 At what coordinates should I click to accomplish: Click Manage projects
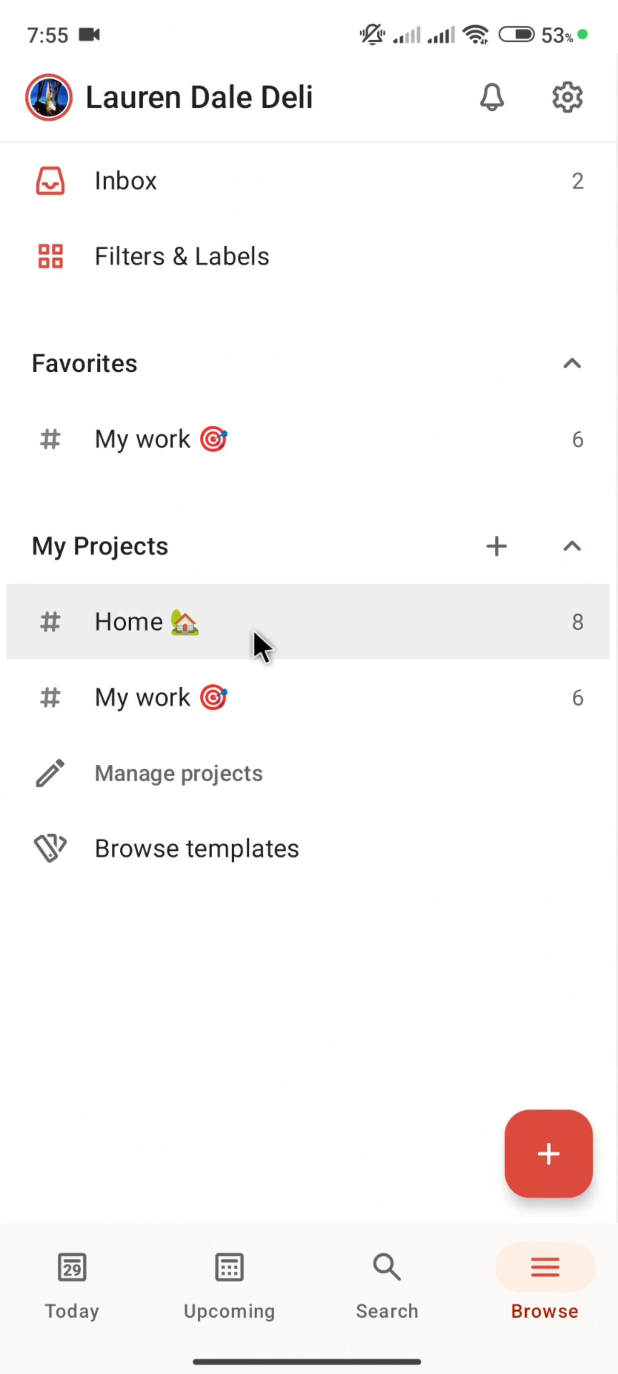(x=179, y=774)
